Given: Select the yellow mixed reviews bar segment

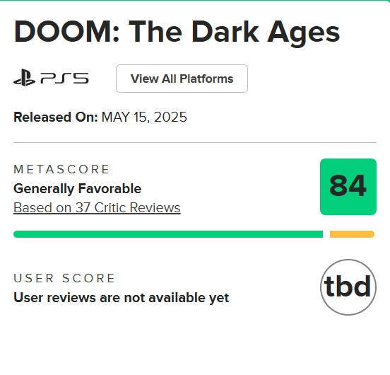Looking at the screenshot, I should [x=352, y=234].
